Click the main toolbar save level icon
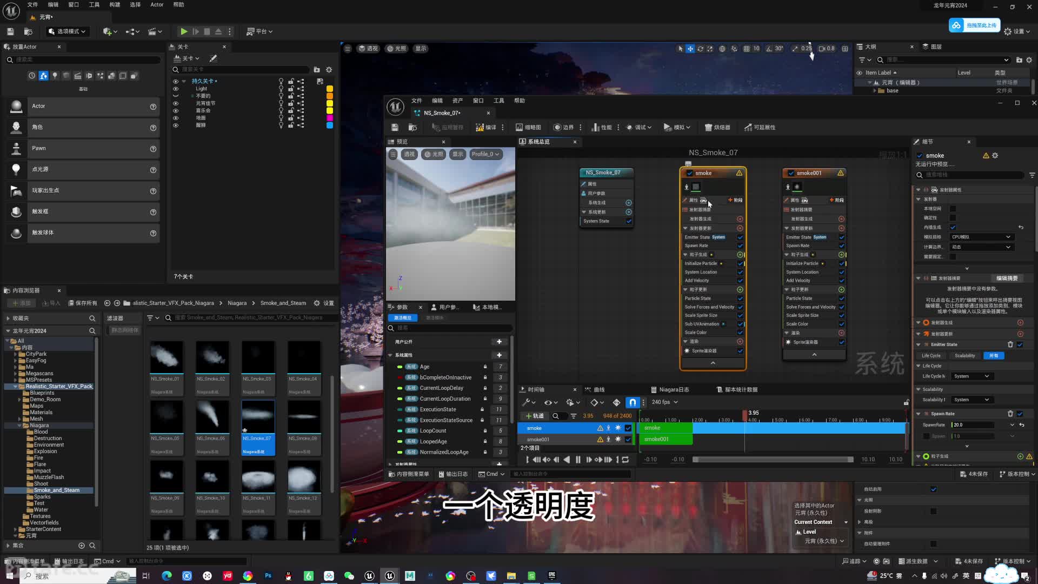The height and width of the screenshot is (584, 1038). (10, 31)
